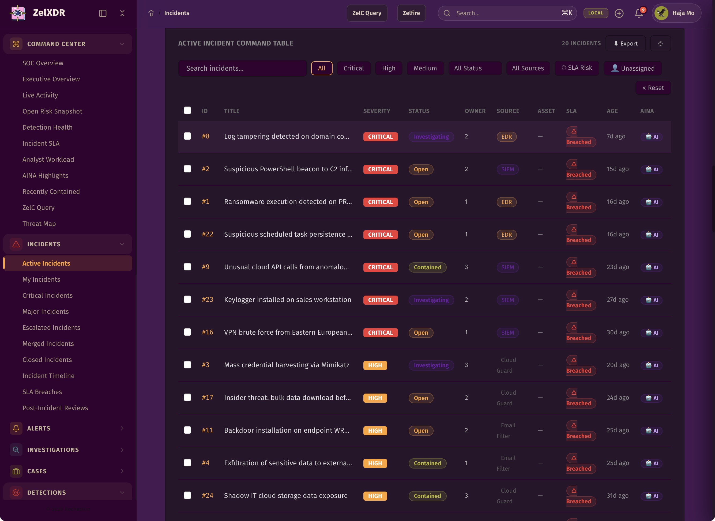This screenshot has width=715, height=521.
Task: Filter incidents by Critical severity
Action: click(x=353, y=68)
